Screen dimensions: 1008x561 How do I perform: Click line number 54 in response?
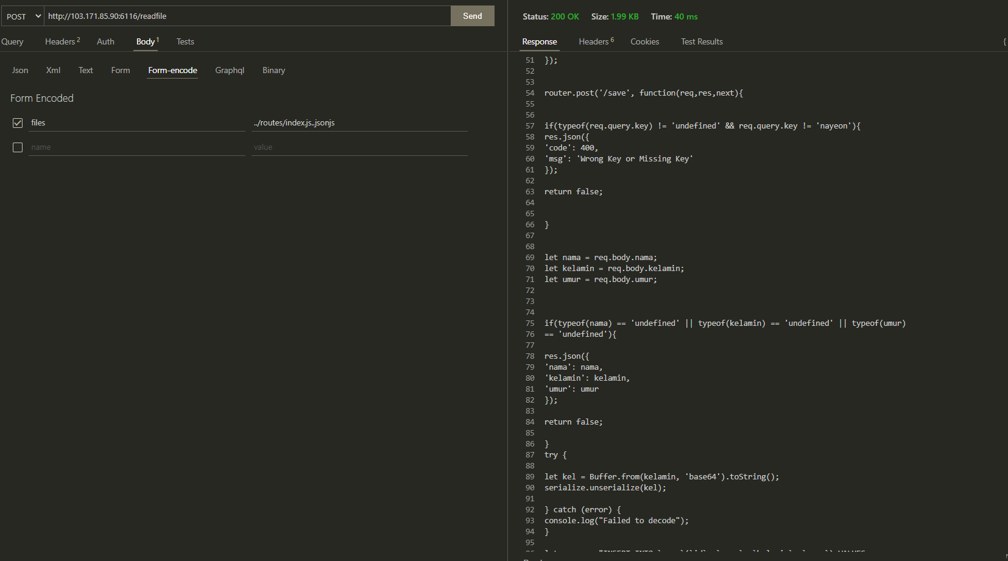pyautogui.click(x=530, y=93)
